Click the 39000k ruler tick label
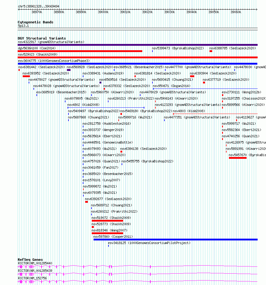Screen dimensions: 266x285 tap(103, 12)
